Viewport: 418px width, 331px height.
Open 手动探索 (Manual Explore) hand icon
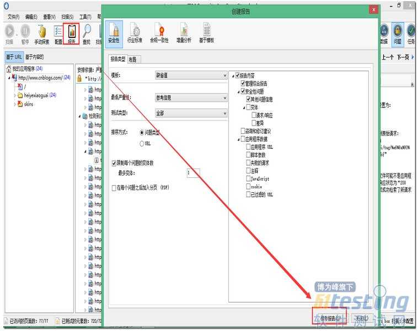point(42,31)
